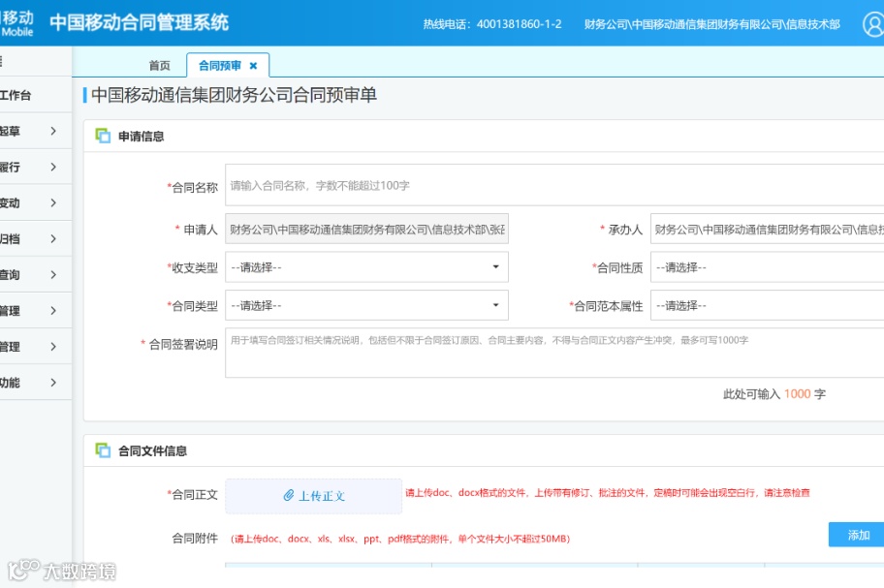Click the 合同文件信息 section icon
This screenshot has height=588, width=884.
tap(103, 450)
